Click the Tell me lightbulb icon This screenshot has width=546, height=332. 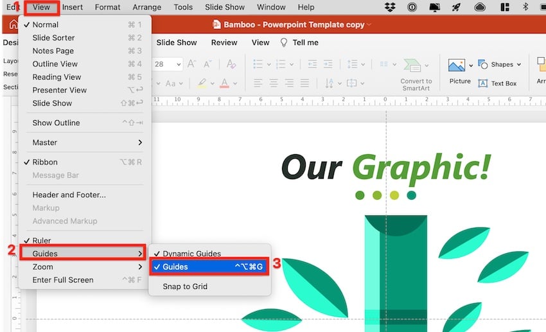[283, 42]
